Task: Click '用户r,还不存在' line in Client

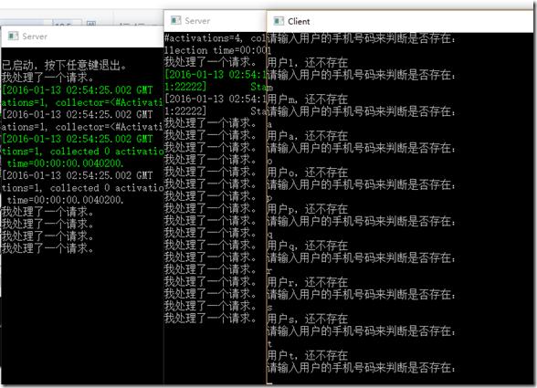Action: pyautogui.click(x=308, y=282)
